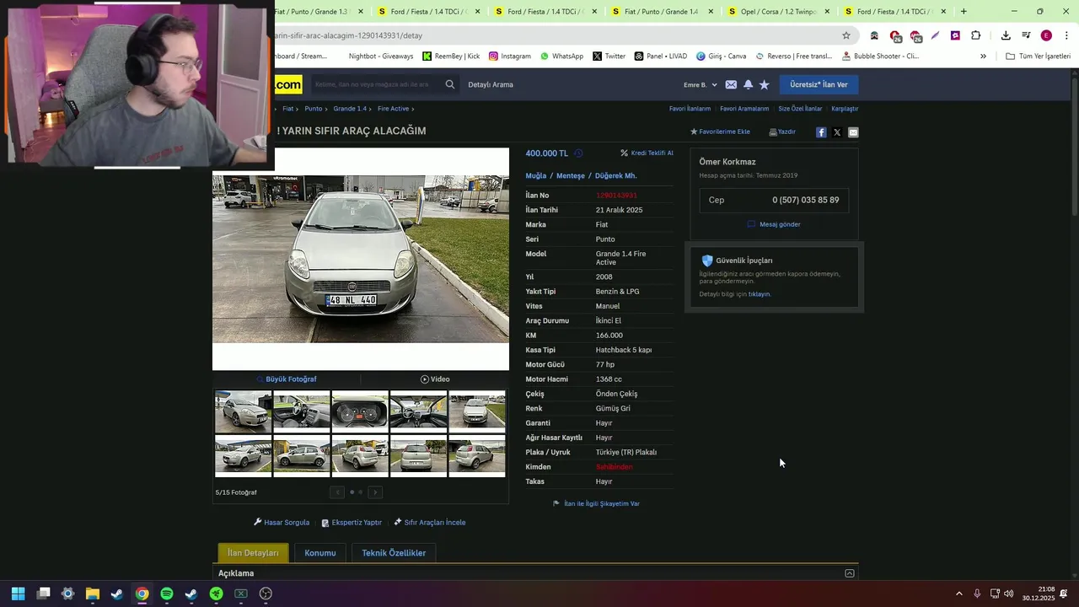Click the Muğla location link
The width and height of the screenshot is (1079, 607).
point(536,175)
